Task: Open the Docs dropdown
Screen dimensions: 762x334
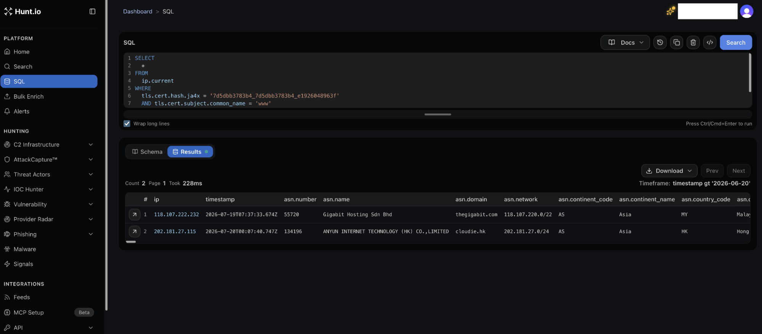Action: [x=625, y=42]
